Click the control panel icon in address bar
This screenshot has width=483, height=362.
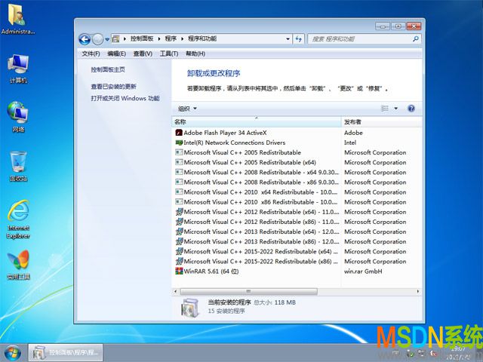[115, 38]
